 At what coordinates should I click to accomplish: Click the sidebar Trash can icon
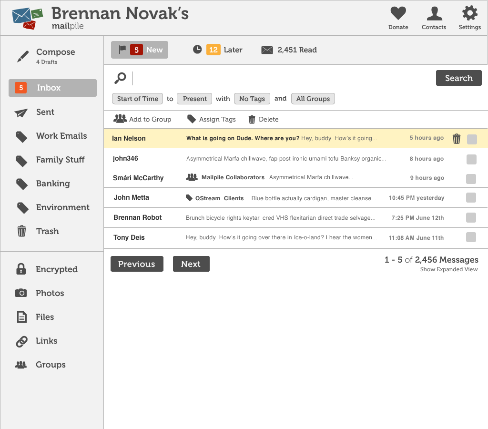(x=21, y=231)
